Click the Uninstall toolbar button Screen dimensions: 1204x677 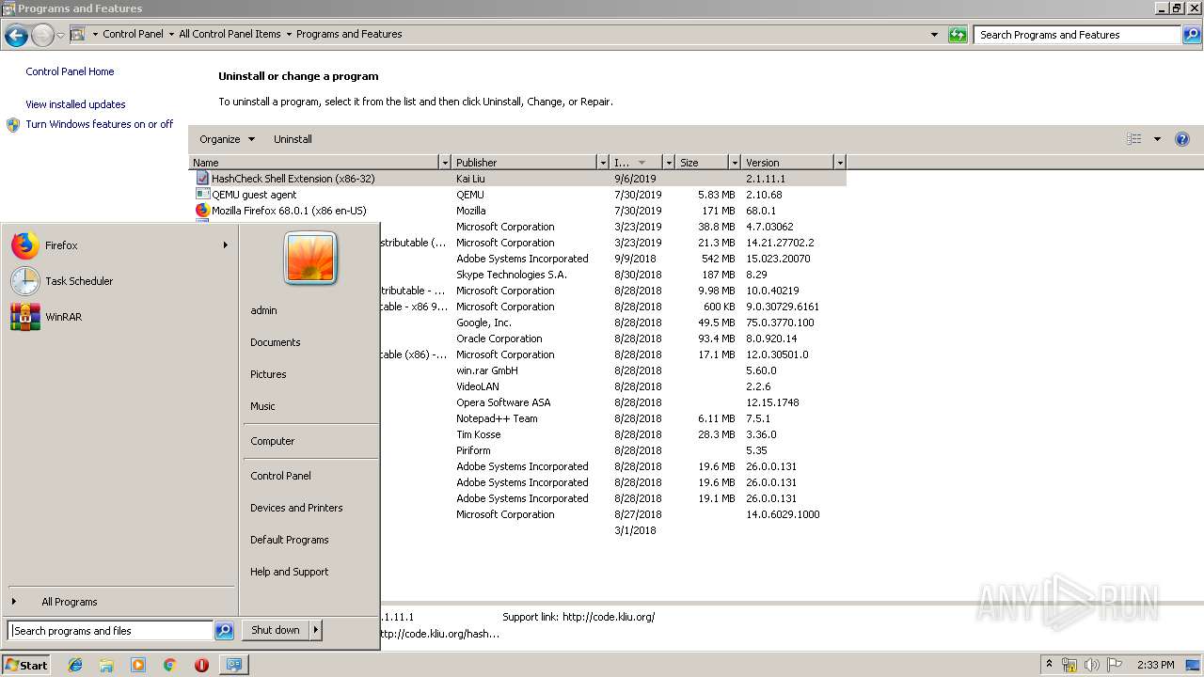[x=293, y=139]
